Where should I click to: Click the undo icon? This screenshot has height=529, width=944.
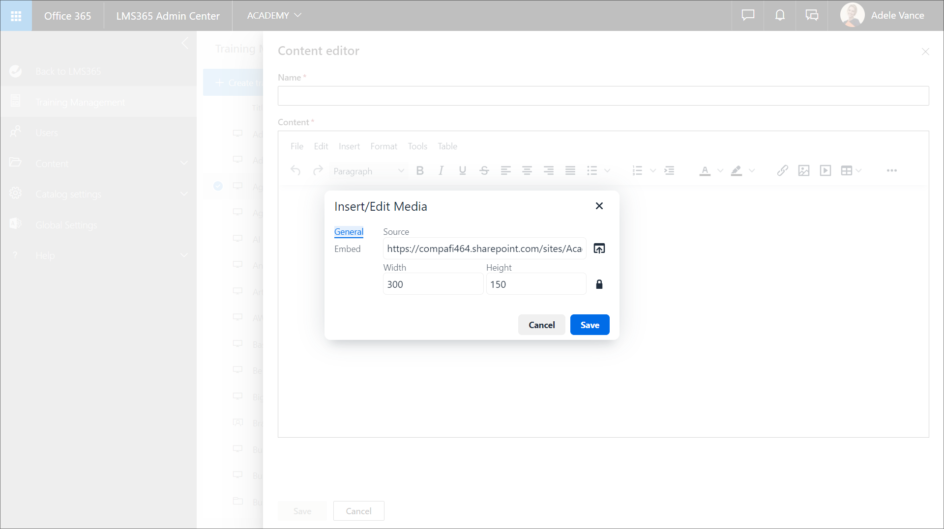295,170
